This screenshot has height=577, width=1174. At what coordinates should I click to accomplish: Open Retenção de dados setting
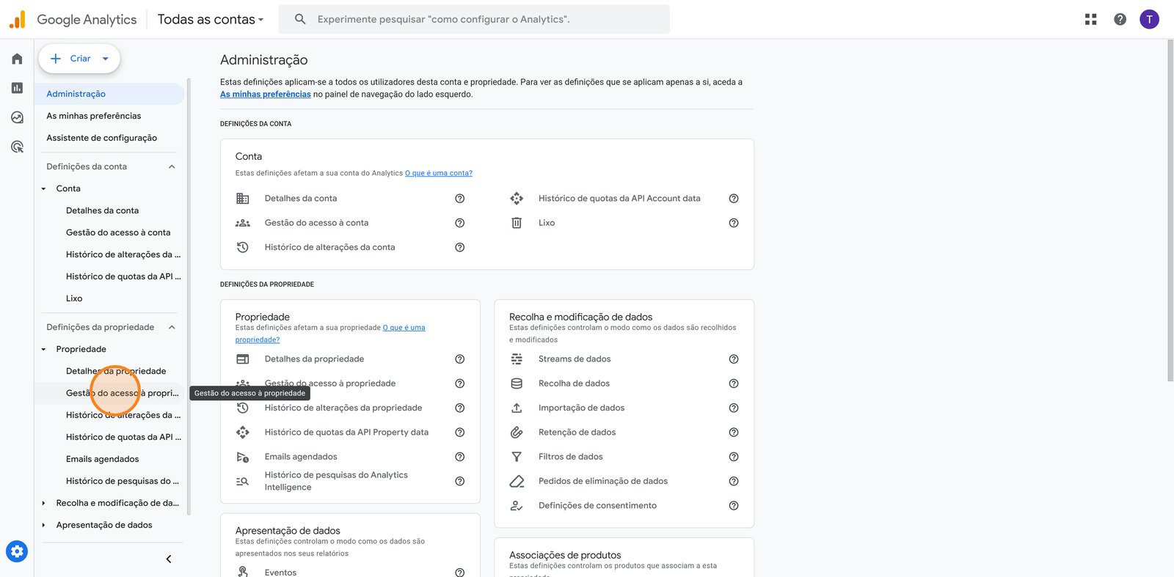click(577, 433)
